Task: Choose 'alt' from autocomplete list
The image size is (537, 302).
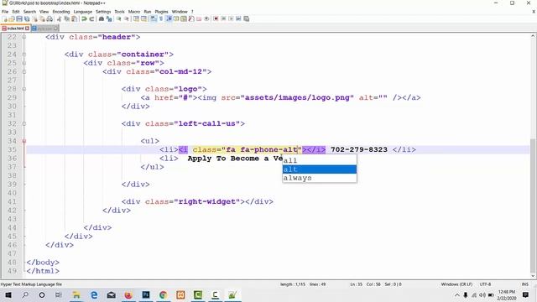Action: click(319, 169)
